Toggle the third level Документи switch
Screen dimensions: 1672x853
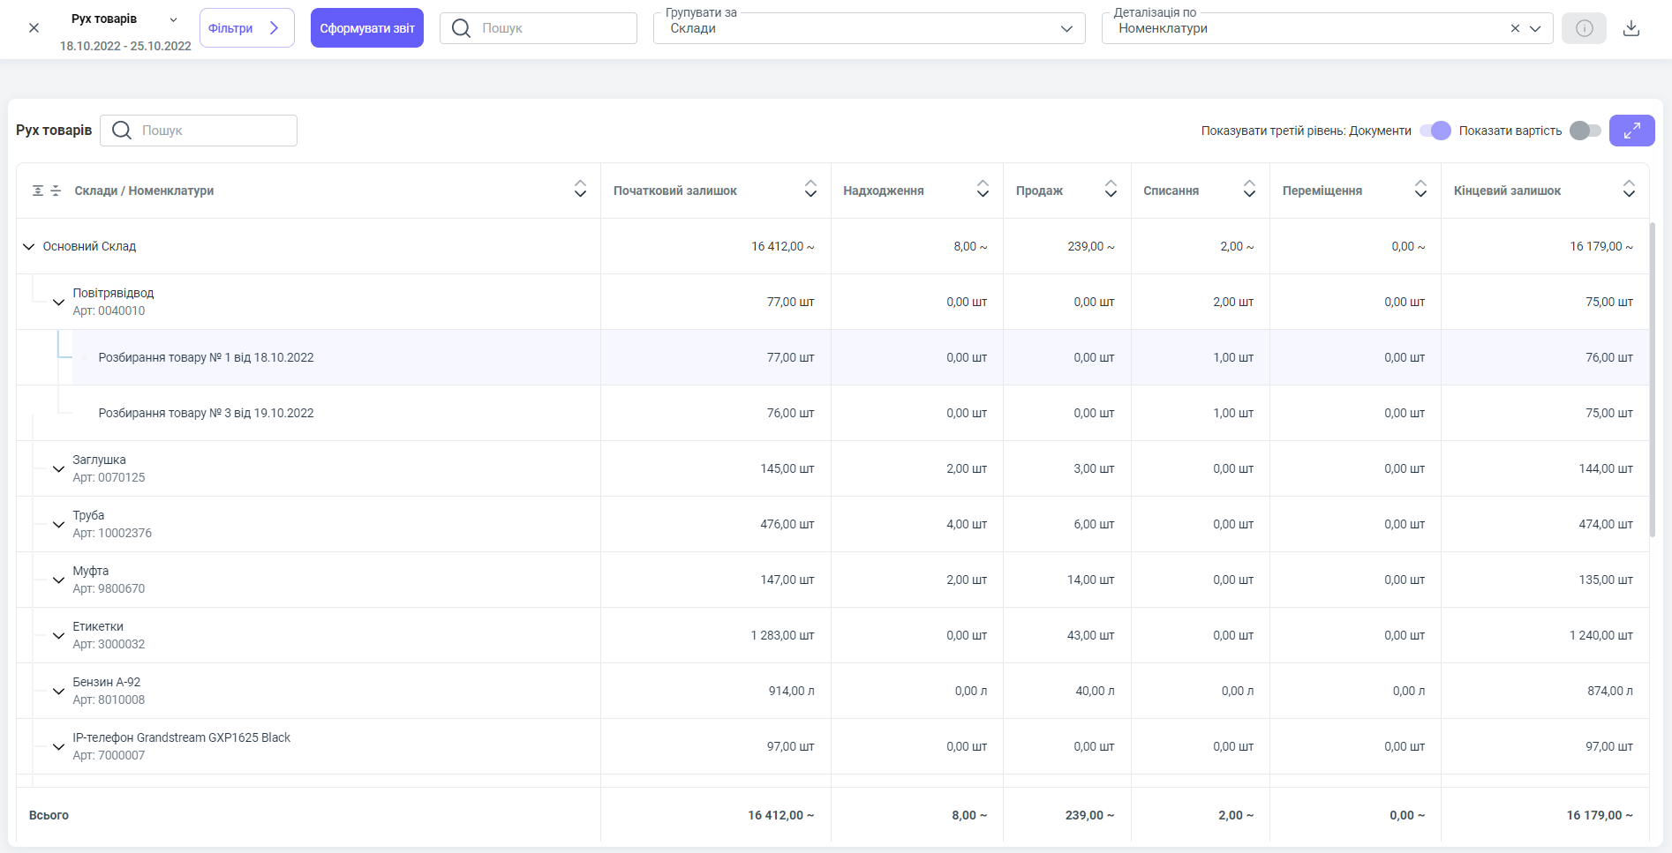pyautogui.click(x=1435, y=131)
